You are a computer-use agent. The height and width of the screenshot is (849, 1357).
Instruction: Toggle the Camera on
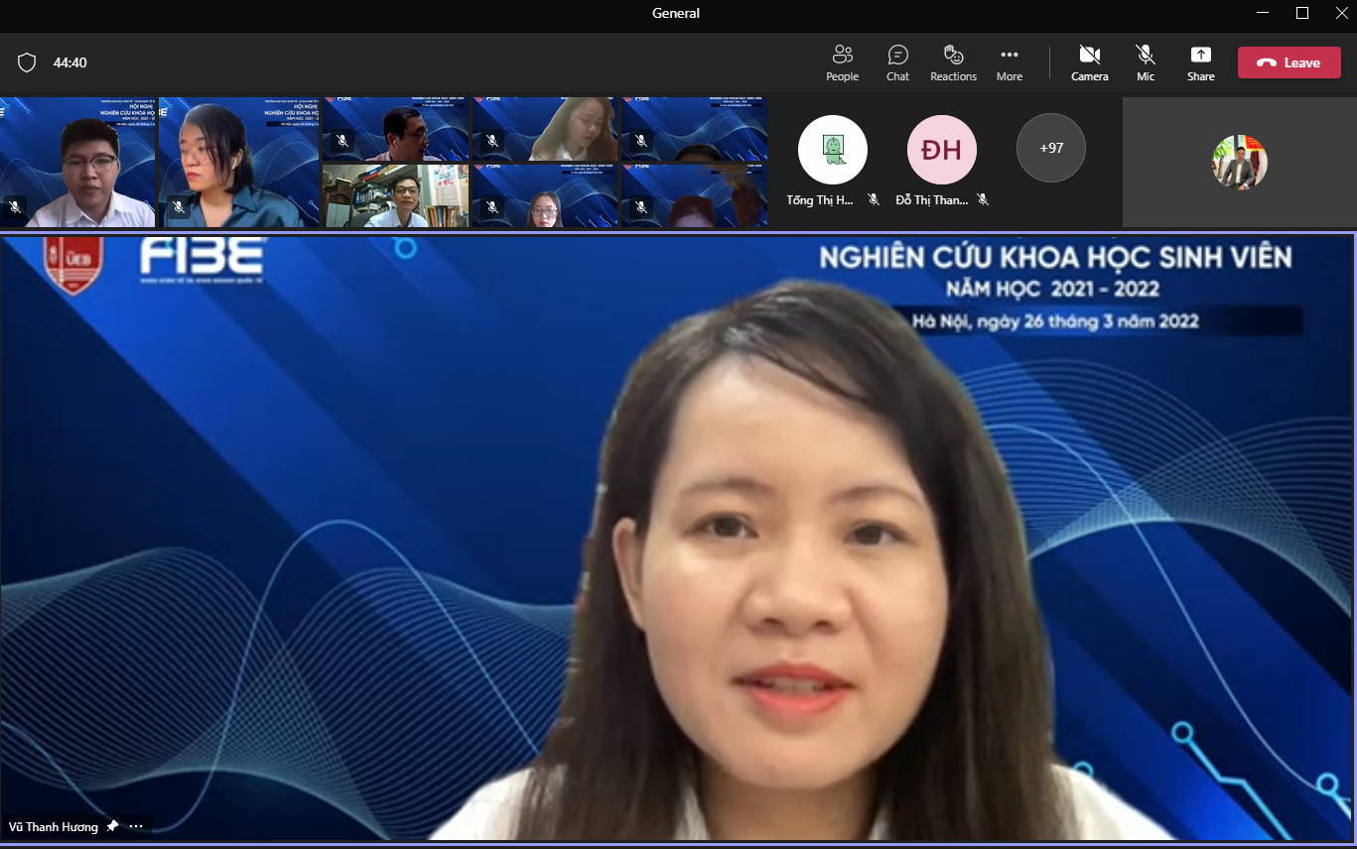coord(1089,62)
